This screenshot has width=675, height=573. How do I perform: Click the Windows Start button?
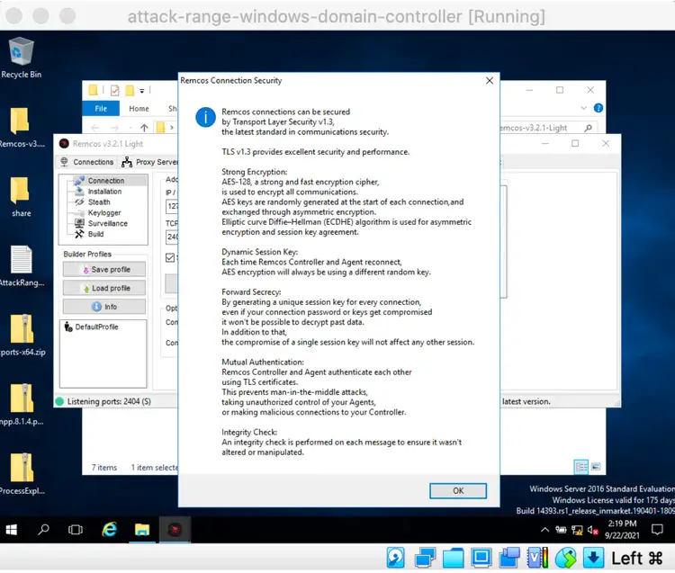[13, 530]
